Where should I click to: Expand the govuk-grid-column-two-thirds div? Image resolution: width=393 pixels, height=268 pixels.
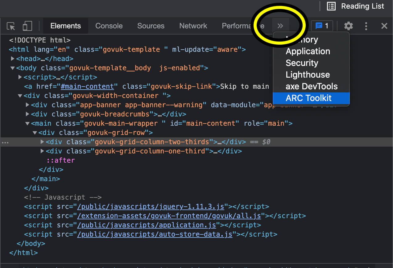click(x=42, y=142)
